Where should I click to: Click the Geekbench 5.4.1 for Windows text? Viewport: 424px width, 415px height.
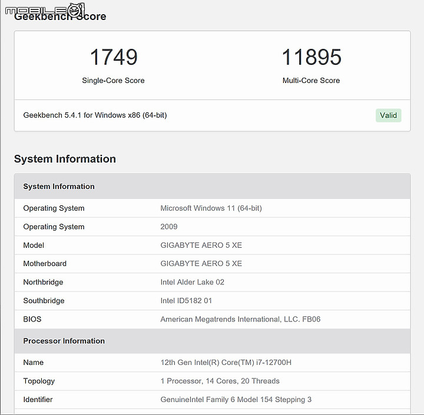[95, 115]
